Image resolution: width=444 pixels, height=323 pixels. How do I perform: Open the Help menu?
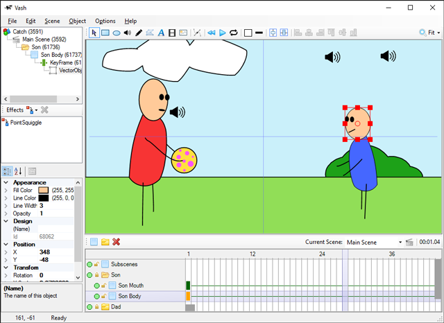[130, 21]
